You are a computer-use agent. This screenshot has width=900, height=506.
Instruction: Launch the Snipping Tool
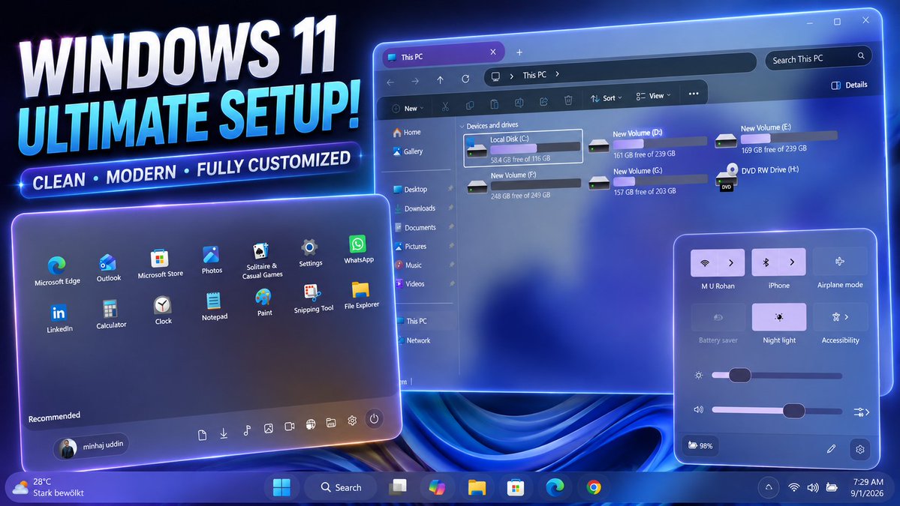(x=314, y=298)
